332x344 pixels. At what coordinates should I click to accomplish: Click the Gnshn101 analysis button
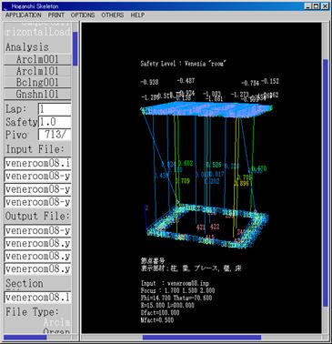click(x=37, y=94)
